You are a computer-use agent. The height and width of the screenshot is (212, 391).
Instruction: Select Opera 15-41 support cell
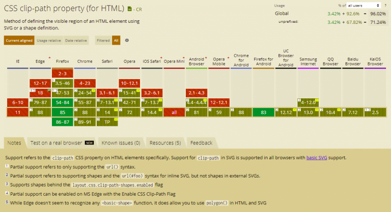(129, 93)
